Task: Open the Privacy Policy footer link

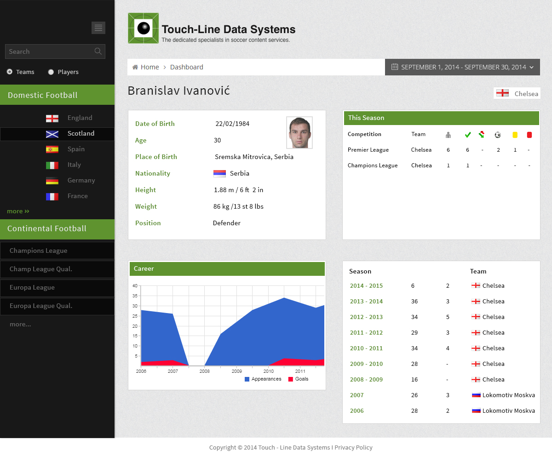Action: pyautogui.click(x=353, y=447)
